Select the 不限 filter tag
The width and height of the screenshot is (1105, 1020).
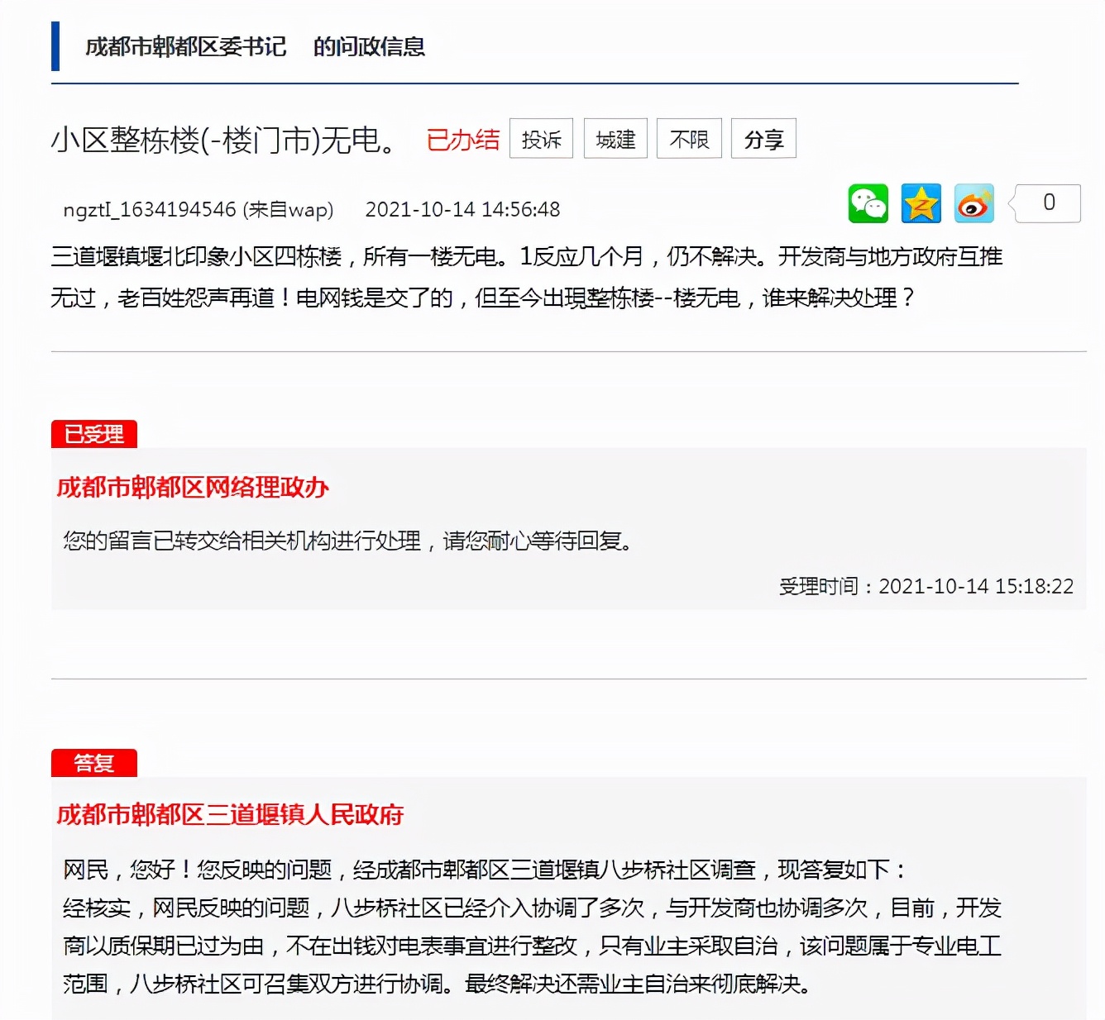(x=689, y=139)
